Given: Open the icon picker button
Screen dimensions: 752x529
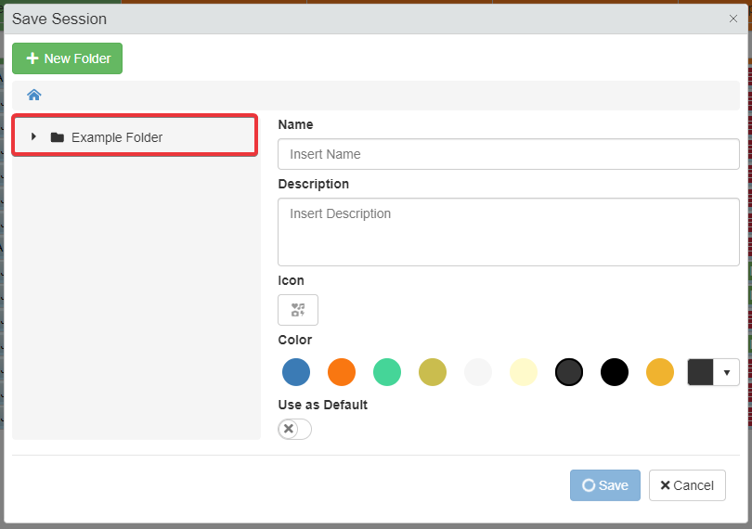Looking at the screenshot, I should (x=298, y=310).
